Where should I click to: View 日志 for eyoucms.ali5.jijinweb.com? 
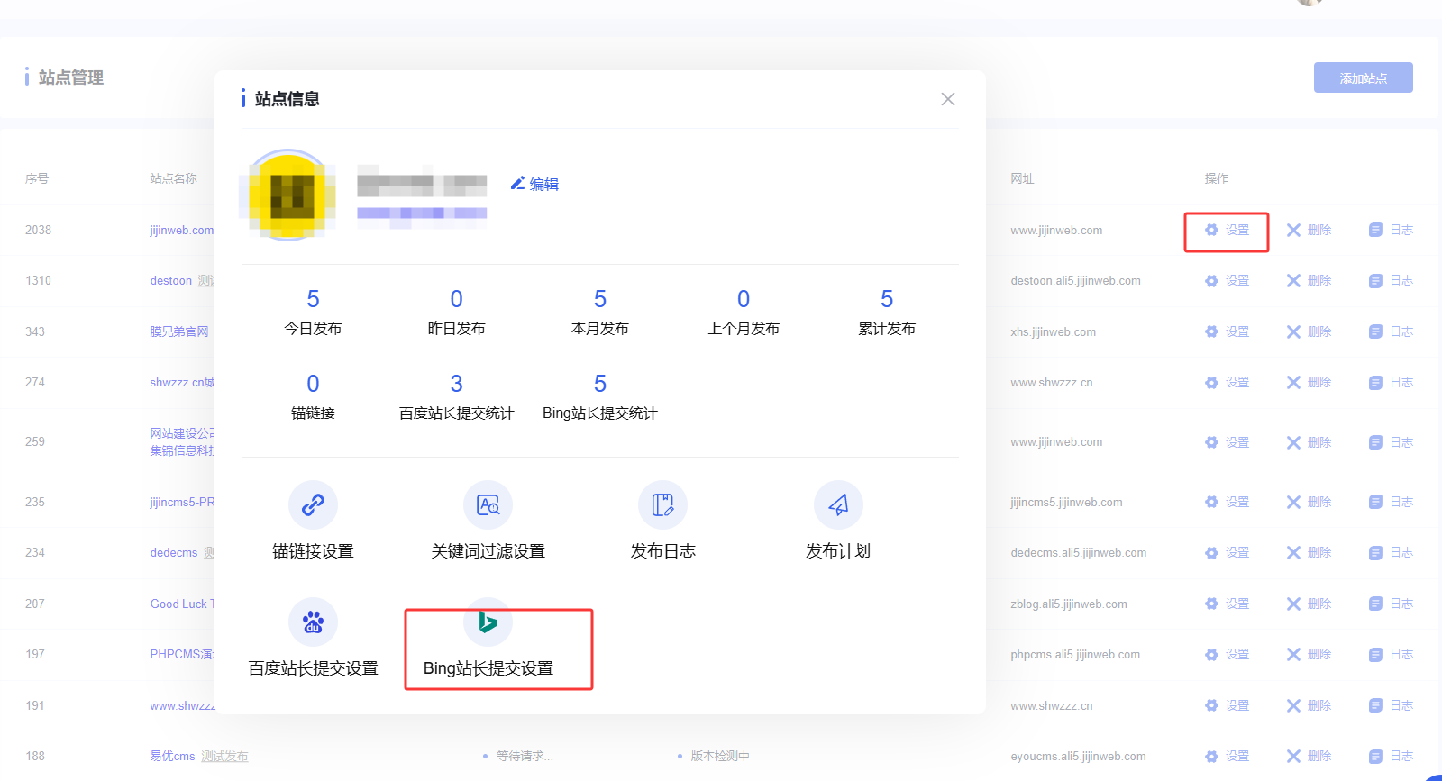pyautogui.click(x=1391, y=757)
